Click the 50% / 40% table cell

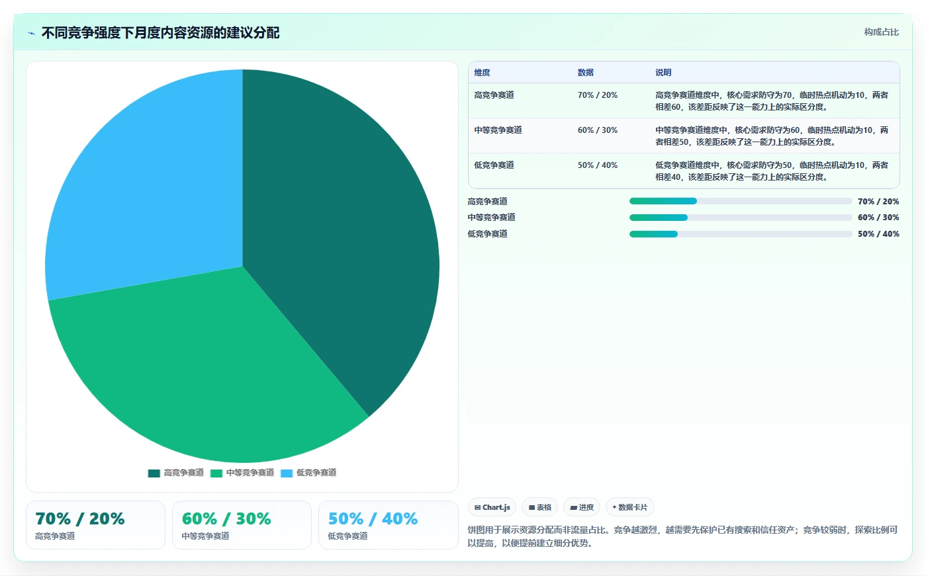tap(597, 165)
